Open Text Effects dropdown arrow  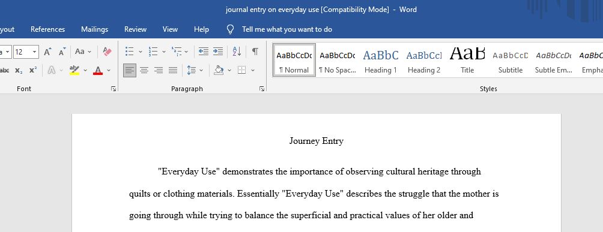61,70
